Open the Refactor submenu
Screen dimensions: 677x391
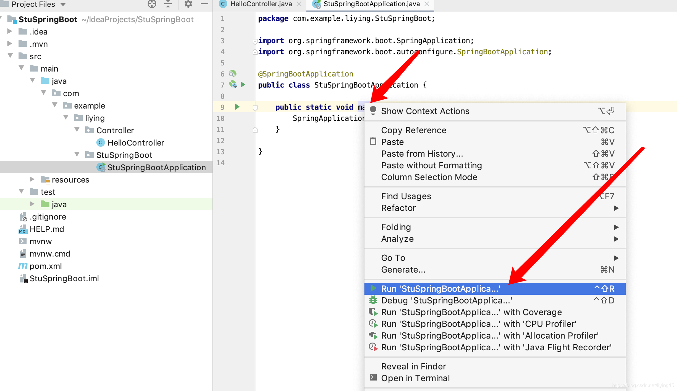click(x=495, y=208)
